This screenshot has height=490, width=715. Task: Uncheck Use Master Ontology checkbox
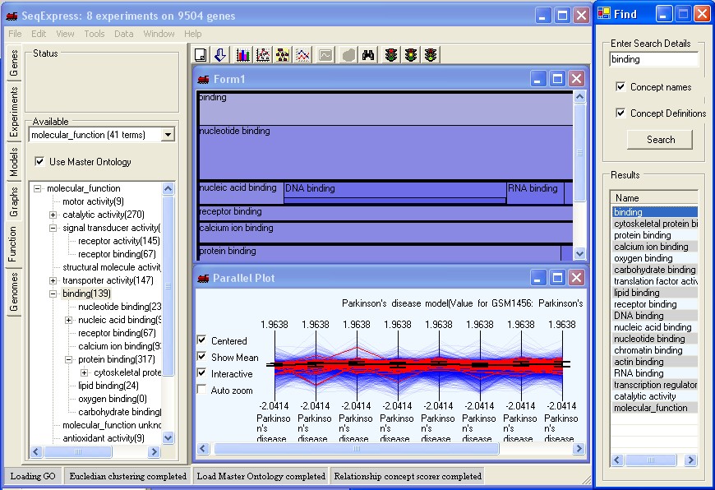39,162
